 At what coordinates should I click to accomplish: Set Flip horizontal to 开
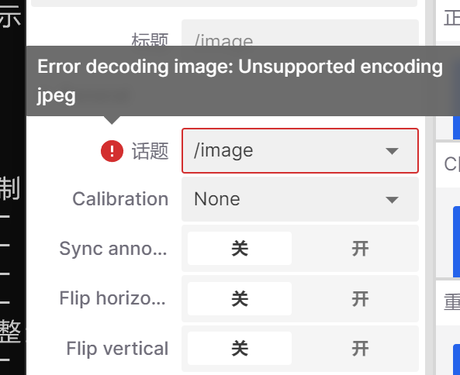coord(360,298)
